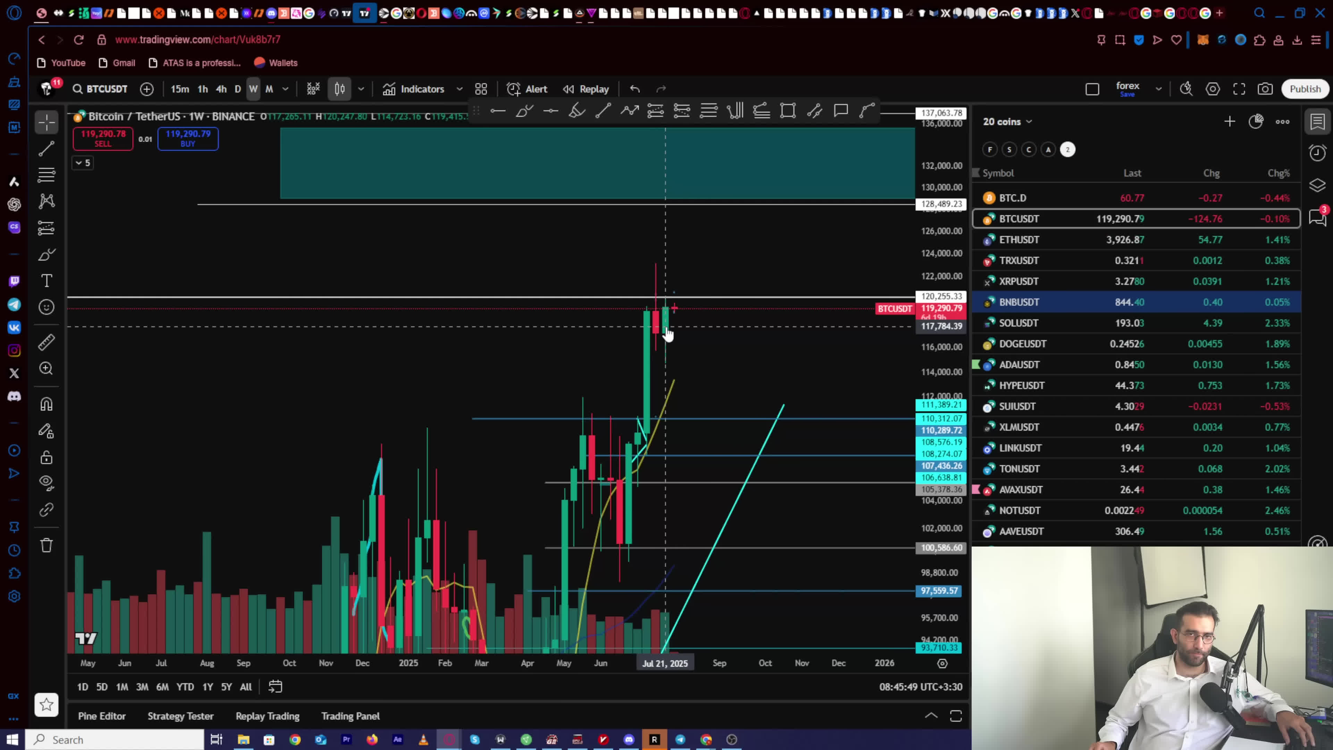
Task: Toggle lock all drawings
Action: tap(47, 457)
